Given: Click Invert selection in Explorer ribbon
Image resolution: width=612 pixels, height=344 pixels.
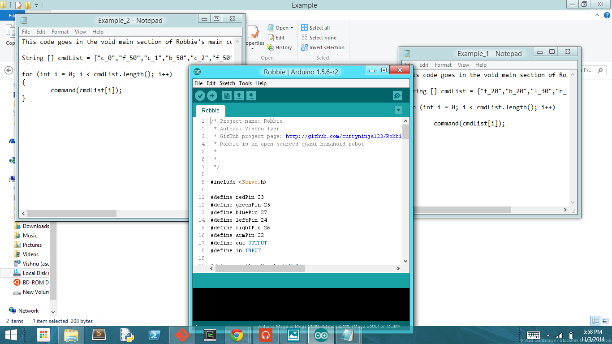Looking at the screenshot, I should point(323,47).
